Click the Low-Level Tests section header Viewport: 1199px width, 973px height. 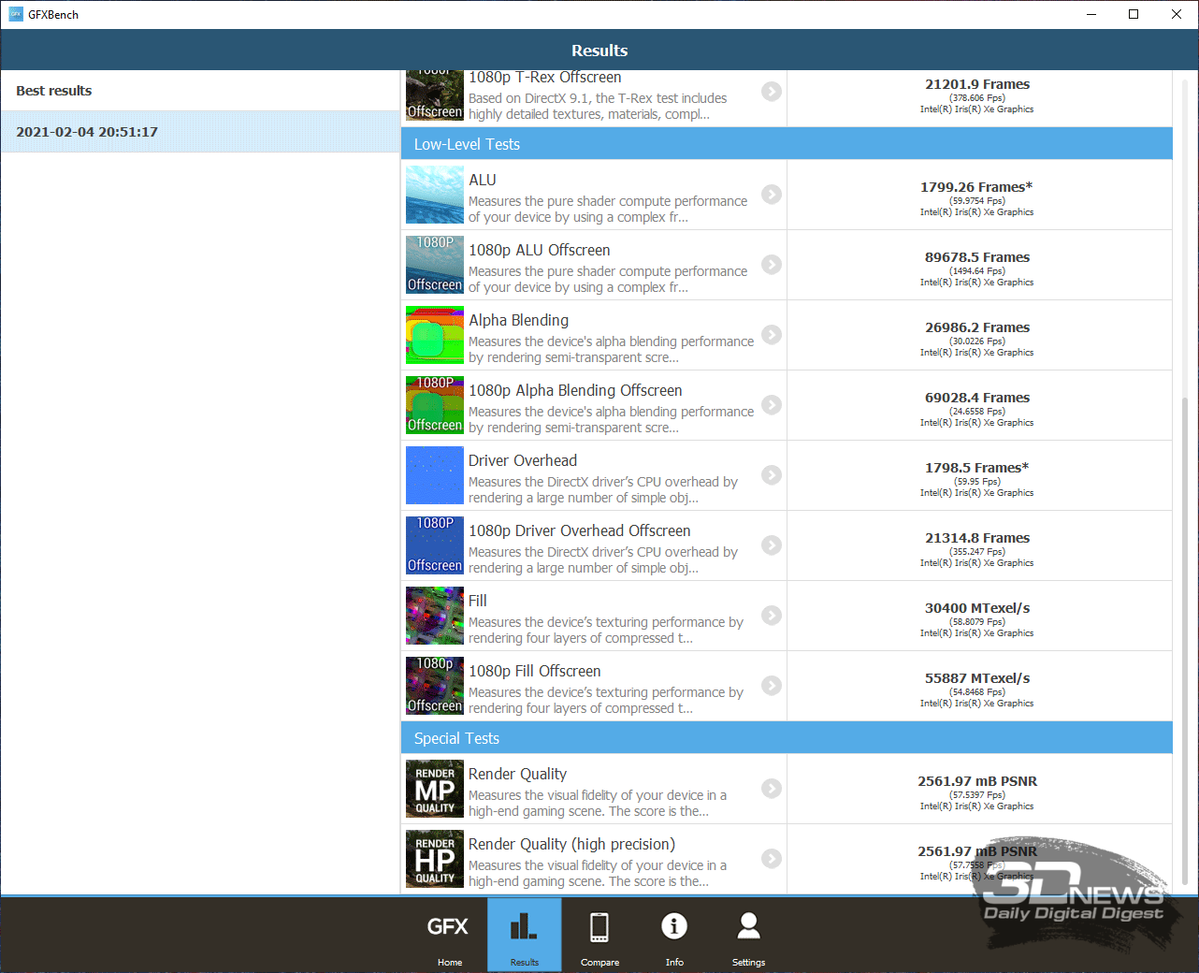click(787, 144)
